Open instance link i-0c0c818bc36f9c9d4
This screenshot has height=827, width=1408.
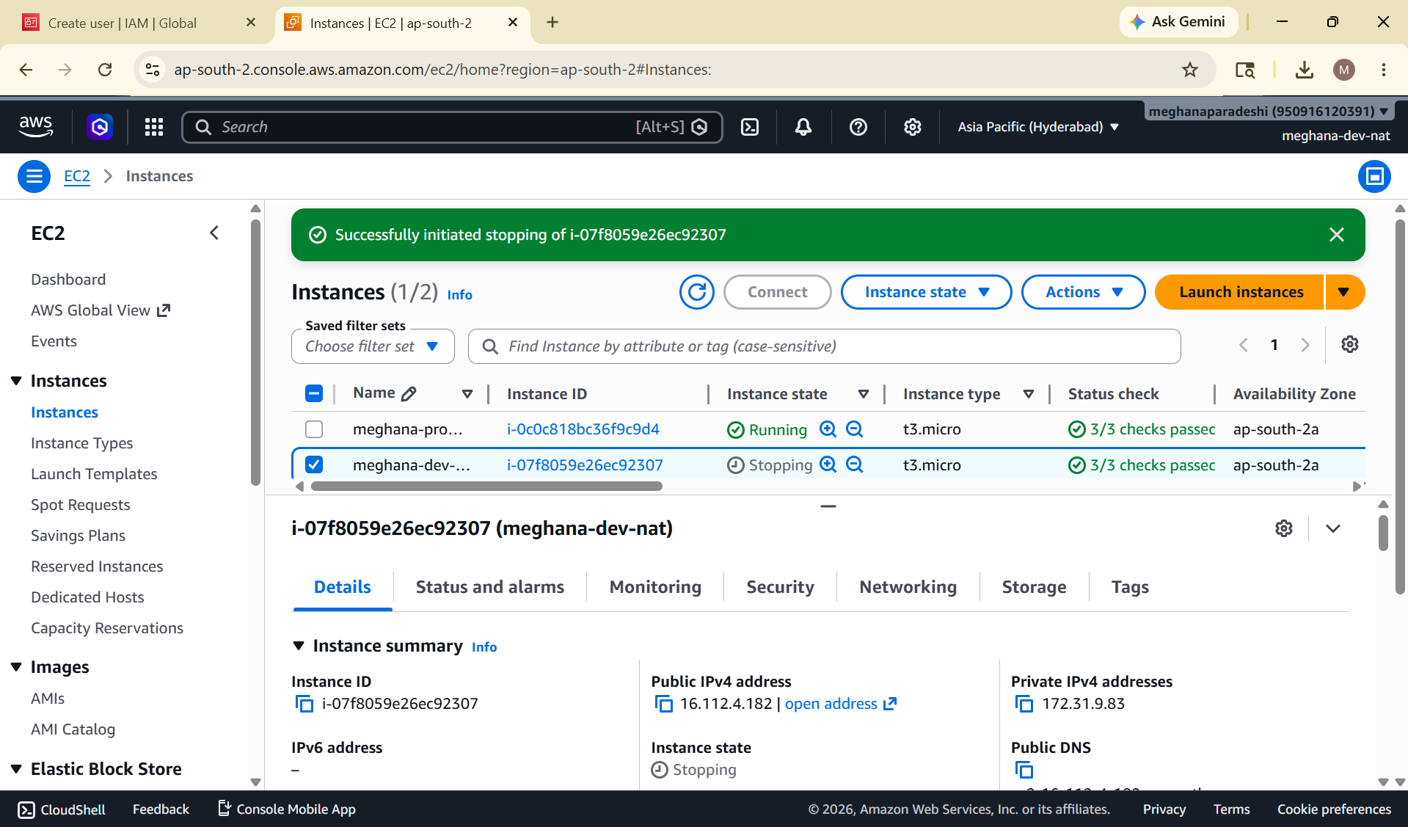click(x=583, y=429)
